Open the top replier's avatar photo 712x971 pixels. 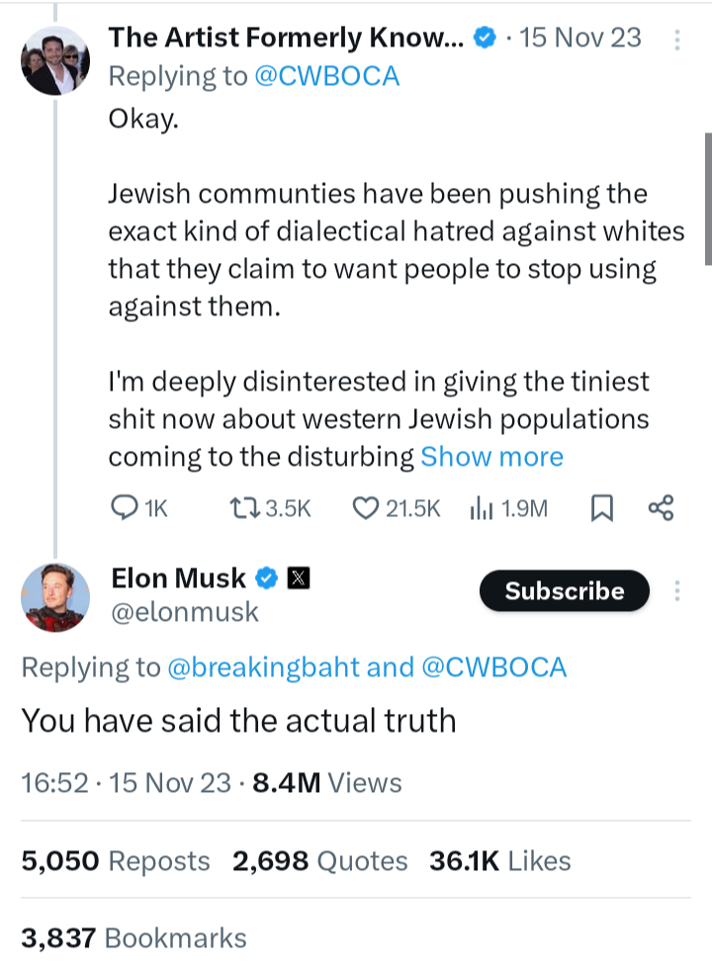pyautogui.click(x=55, y=60)
